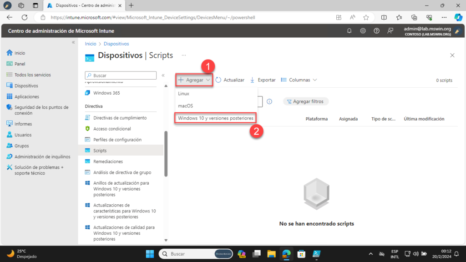Open the settings gear in portal header
The width and height of the screenshot is (466, 262).
click(x=363, y=31)
